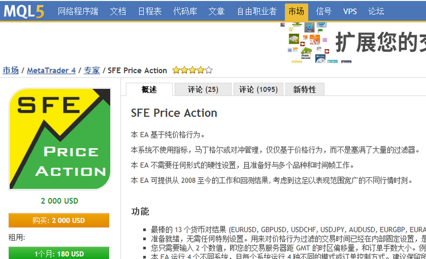This screenshot has height=259, width=426.
Task: Click the 购买: 2 000 USD button
Action: tap(59, 220)
